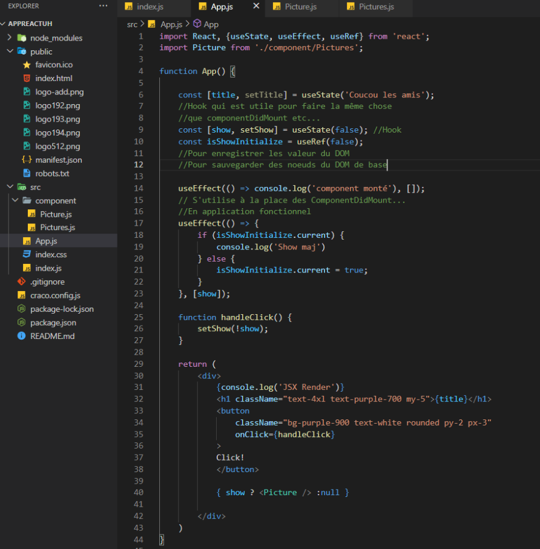Click the App.js JS icon in explorer

tap(27, 241)
